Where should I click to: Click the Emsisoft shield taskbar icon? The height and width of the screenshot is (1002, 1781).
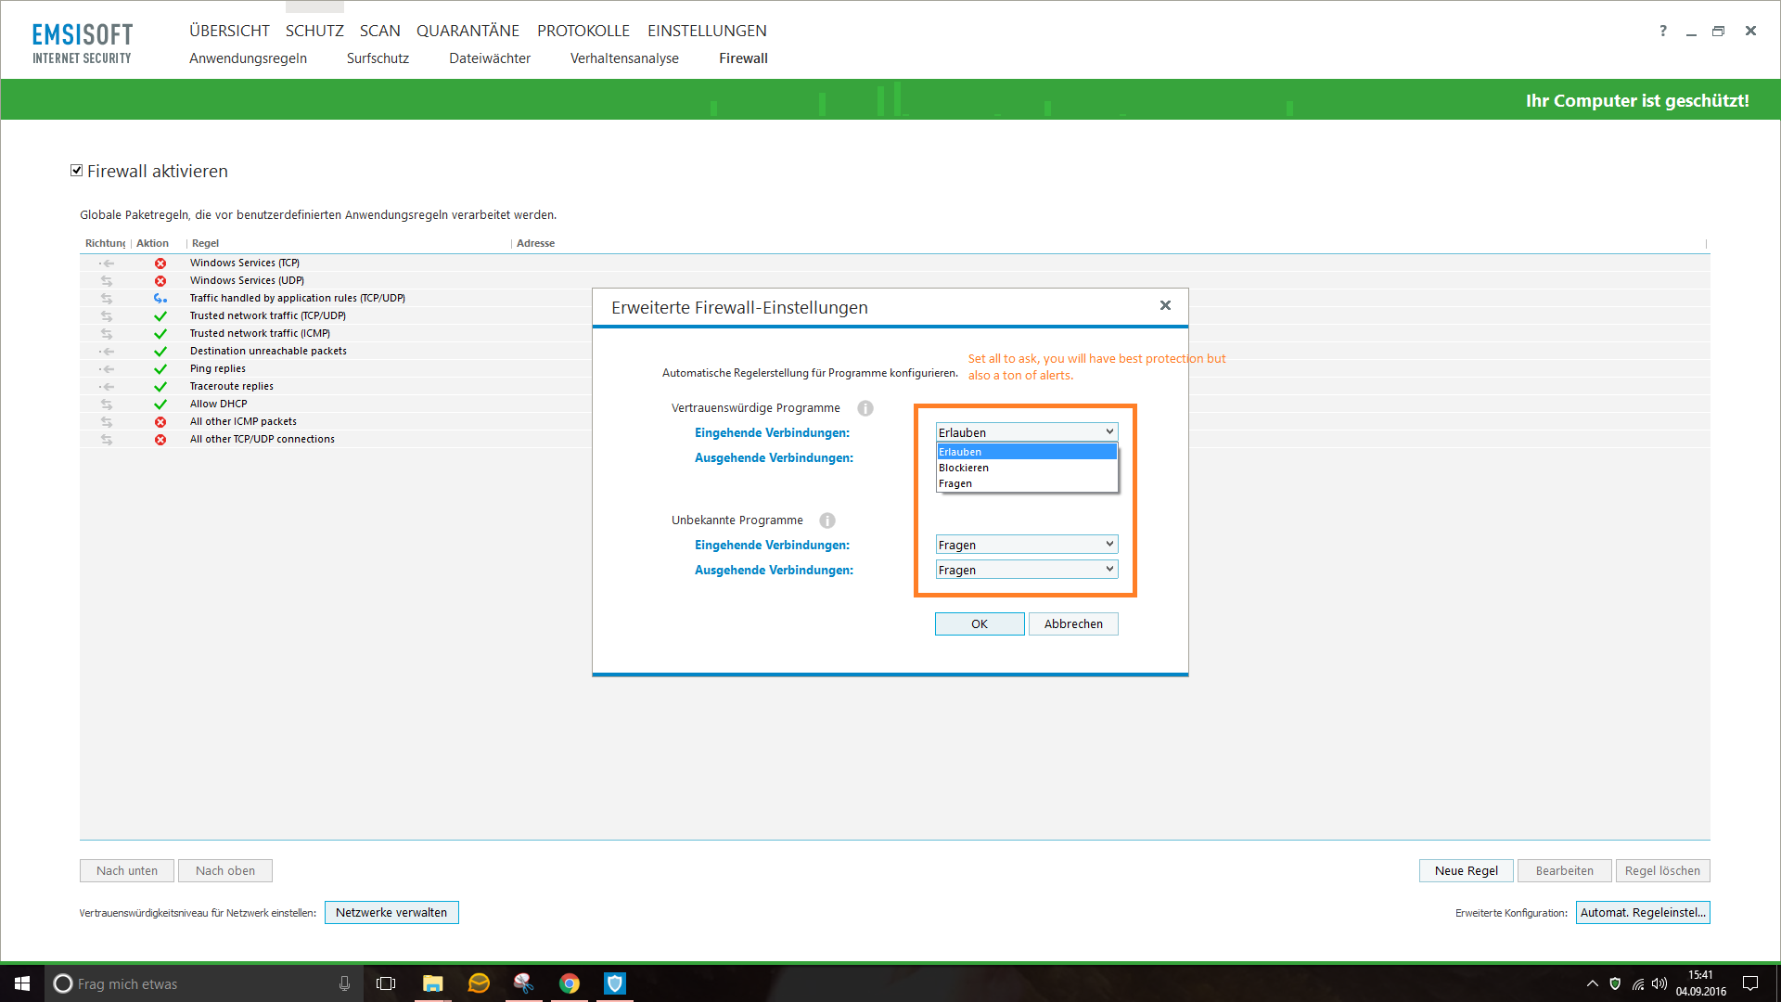point(615,983)
